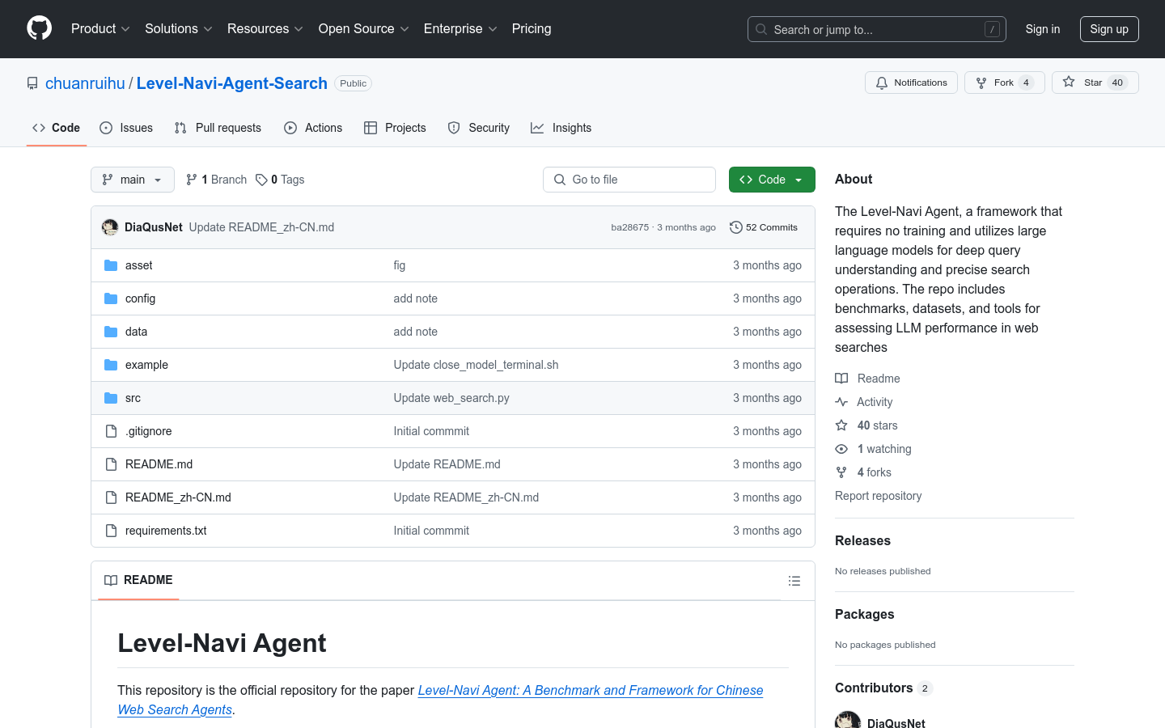Expand the Open Source menu

tap(364, 29)
